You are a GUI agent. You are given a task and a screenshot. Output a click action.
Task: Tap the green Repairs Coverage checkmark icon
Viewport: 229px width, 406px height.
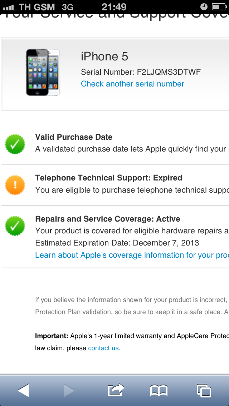tap(15, 226)
